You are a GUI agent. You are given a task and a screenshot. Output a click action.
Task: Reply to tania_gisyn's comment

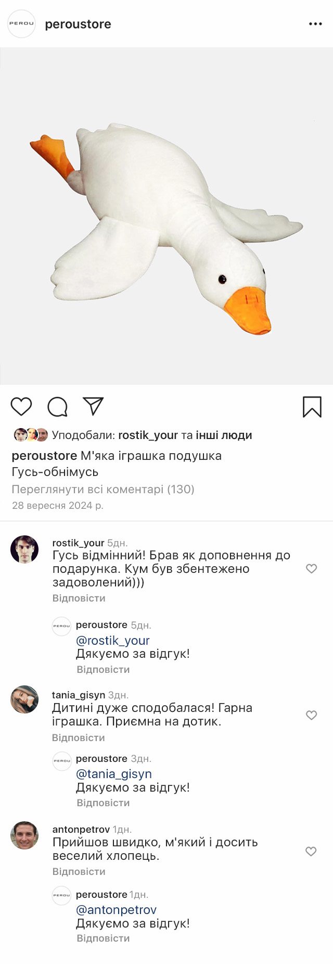[78, 737]
